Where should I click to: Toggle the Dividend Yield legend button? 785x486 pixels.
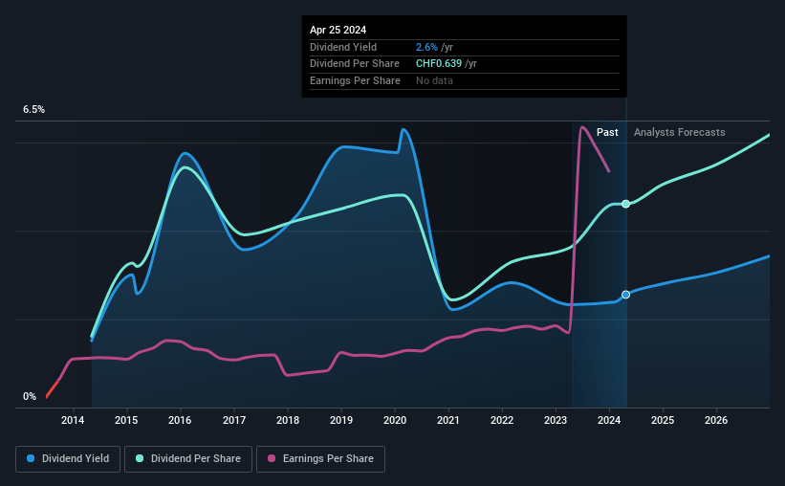click(x=68, y=459)
